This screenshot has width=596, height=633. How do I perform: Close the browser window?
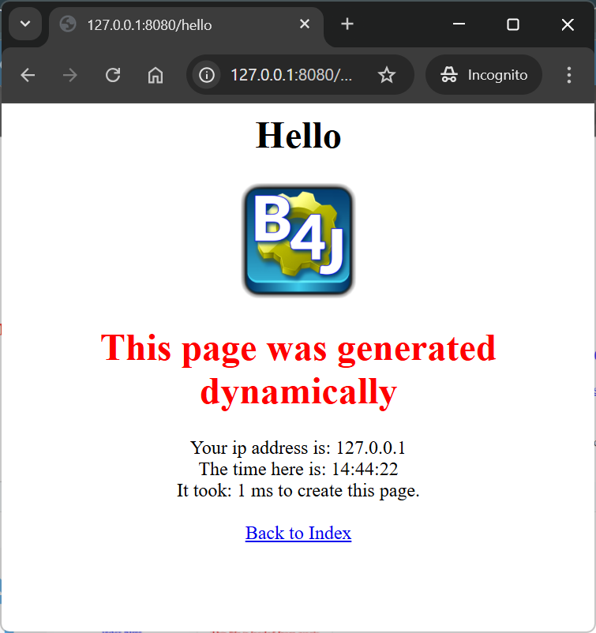point(568,24)
